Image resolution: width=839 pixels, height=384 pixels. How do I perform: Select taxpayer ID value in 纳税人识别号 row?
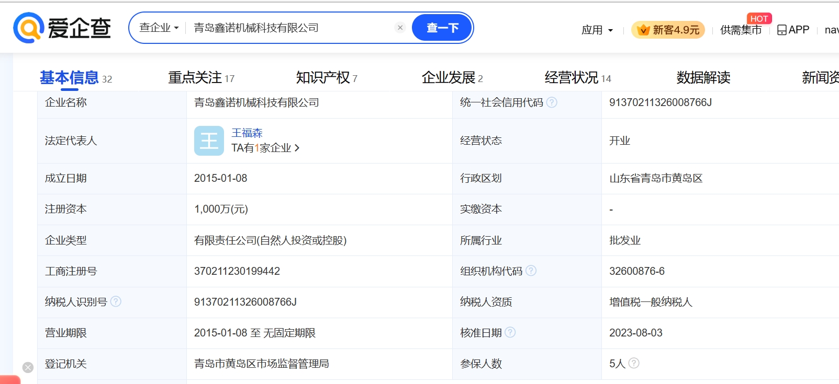(x=245, y=302)
